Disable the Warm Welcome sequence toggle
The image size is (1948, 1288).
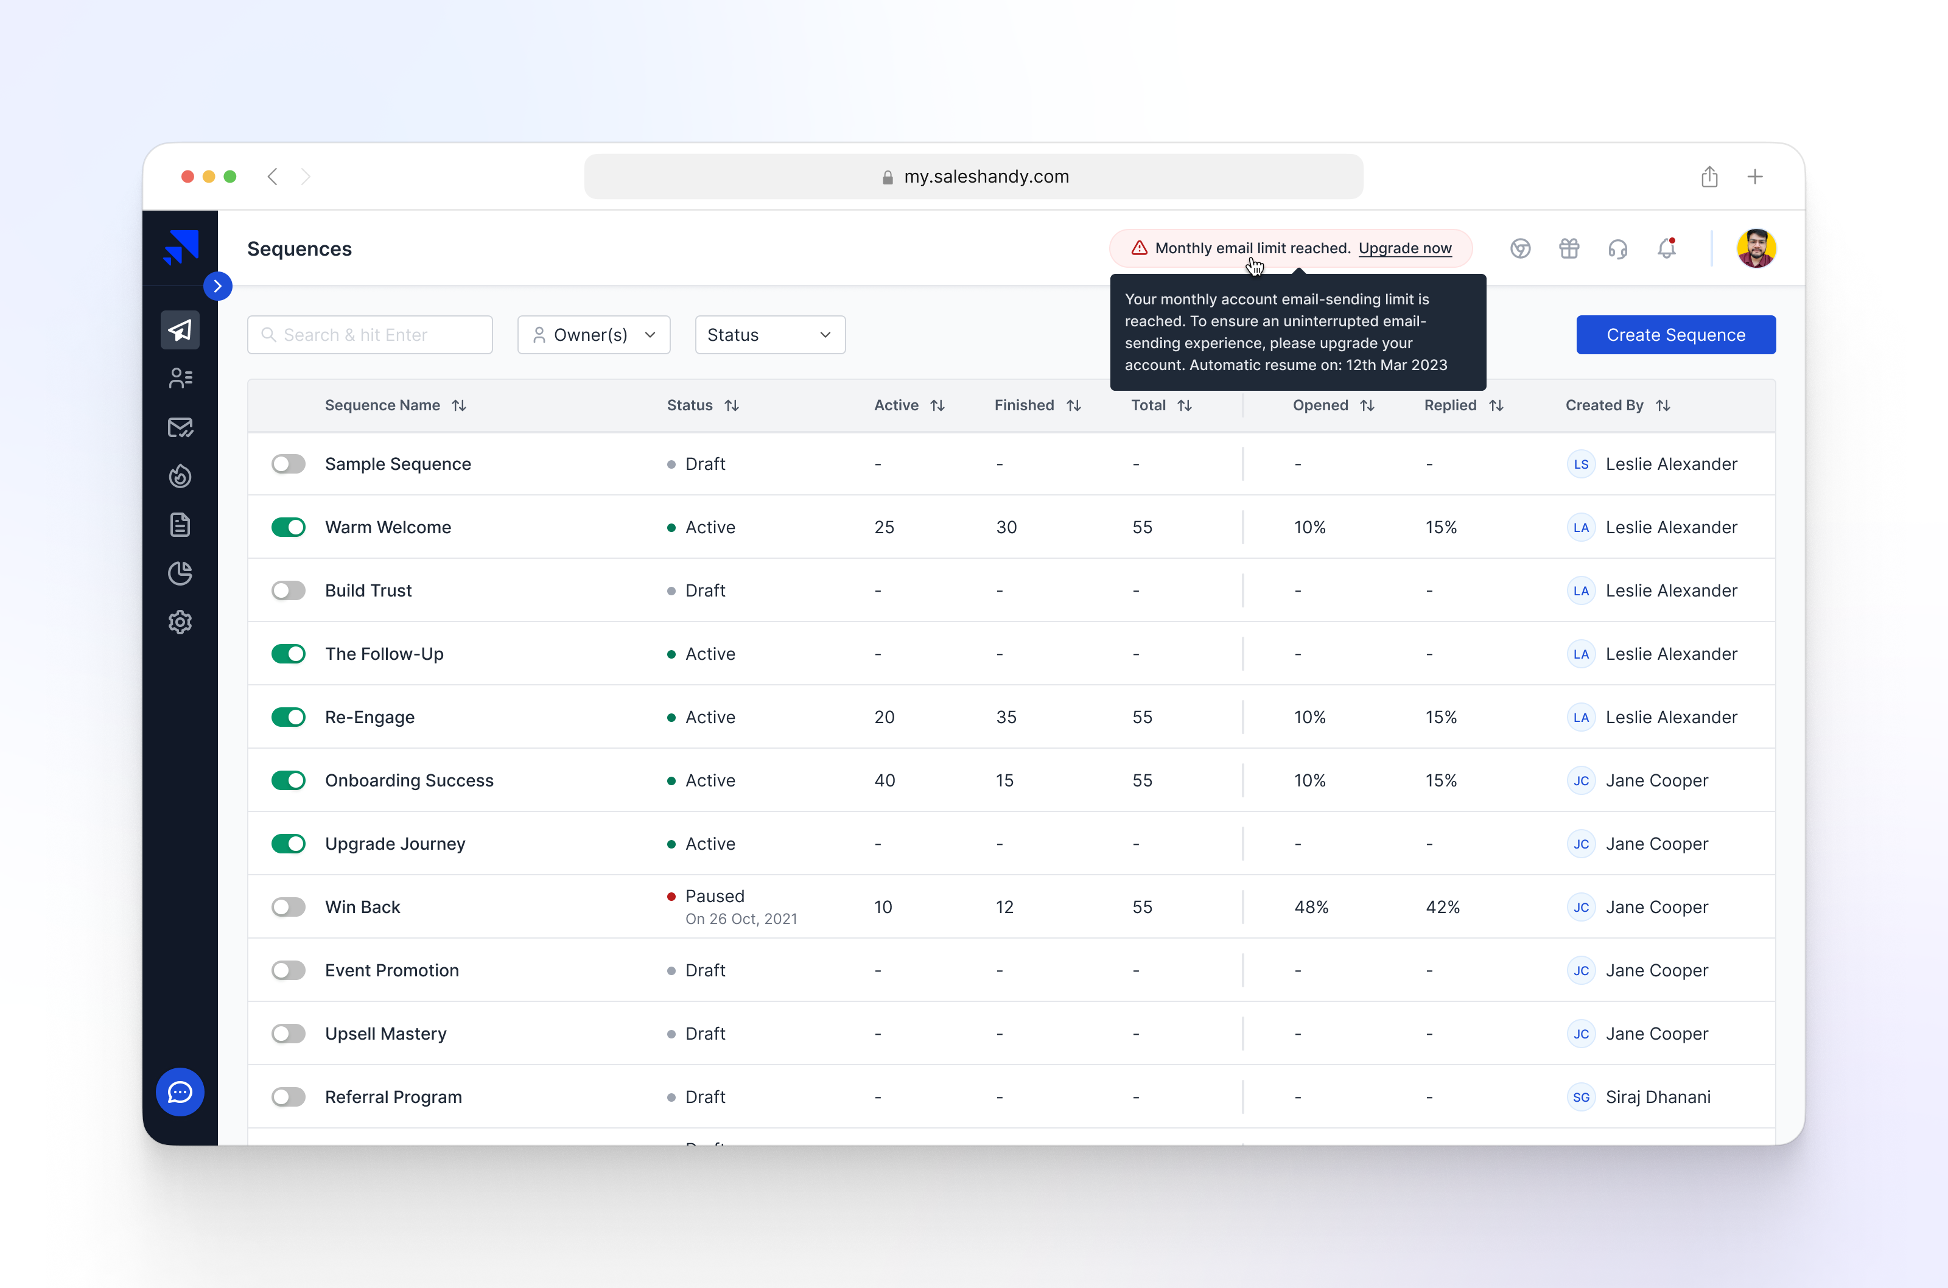[289, 527]
